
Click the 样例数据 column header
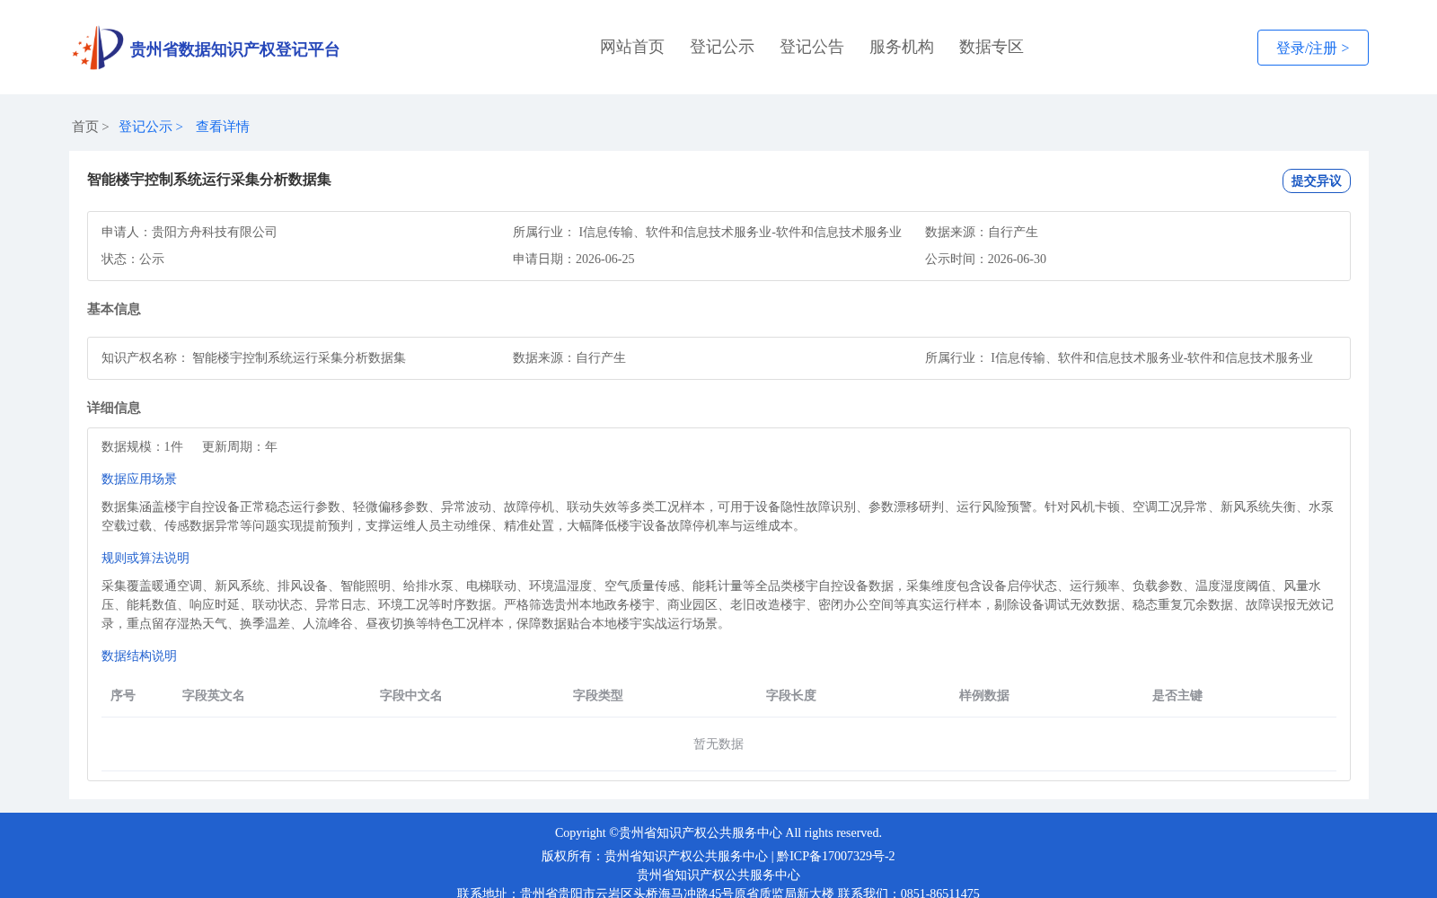[984, 695]
